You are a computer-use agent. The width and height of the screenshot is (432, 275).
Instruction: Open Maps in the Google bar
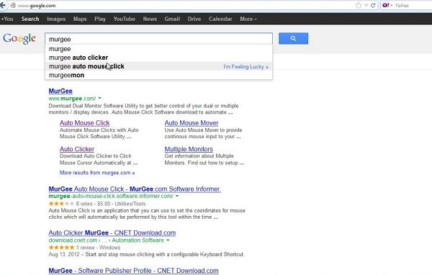pos(80,19)
